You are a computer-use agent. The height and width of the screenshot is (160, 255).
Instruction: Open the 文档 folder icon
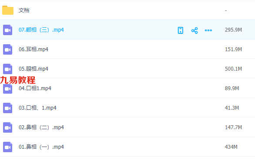(x=8, y=10)
